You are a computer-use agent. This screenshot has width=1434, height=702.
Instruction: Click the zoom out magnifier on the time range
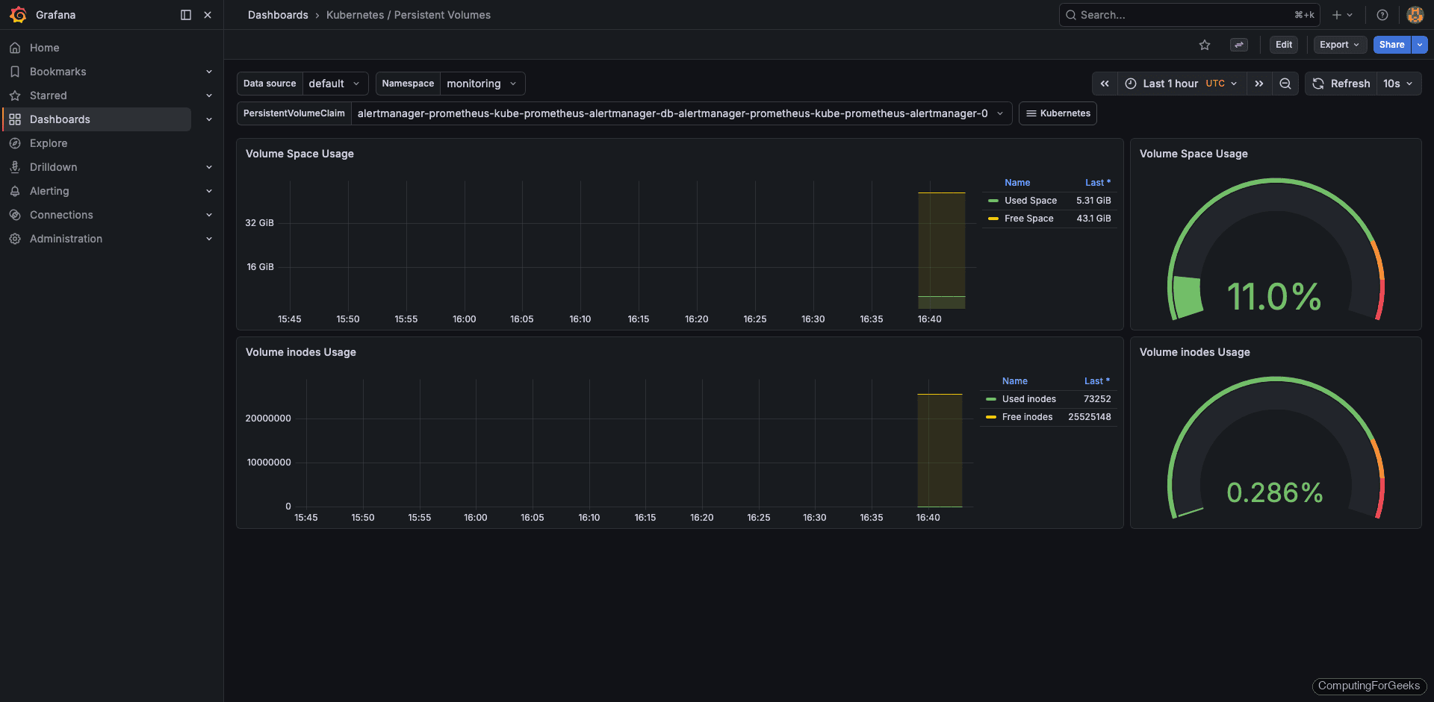[1285, 83]
